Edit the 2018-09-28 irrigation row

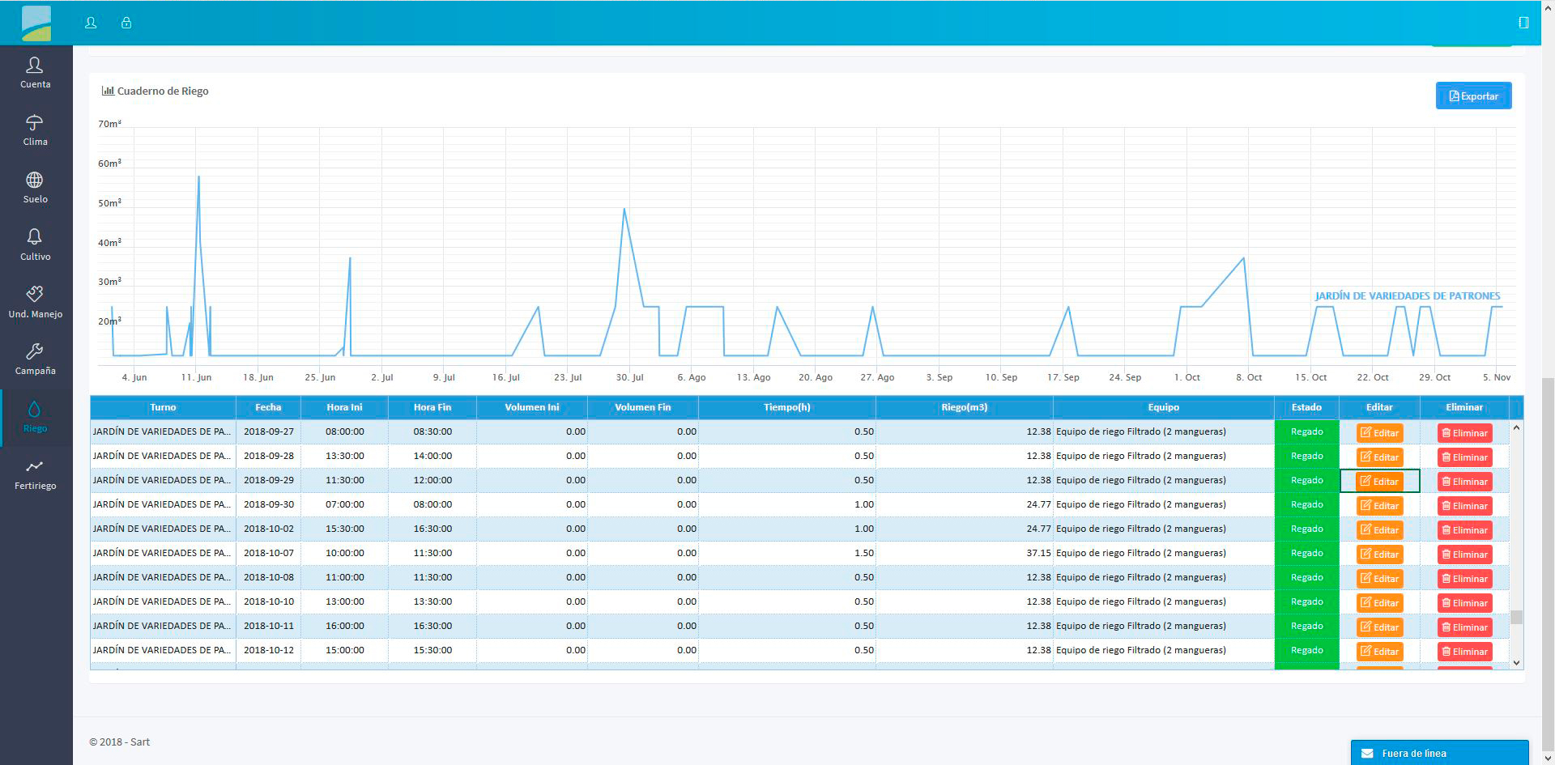coord(1379,457)
